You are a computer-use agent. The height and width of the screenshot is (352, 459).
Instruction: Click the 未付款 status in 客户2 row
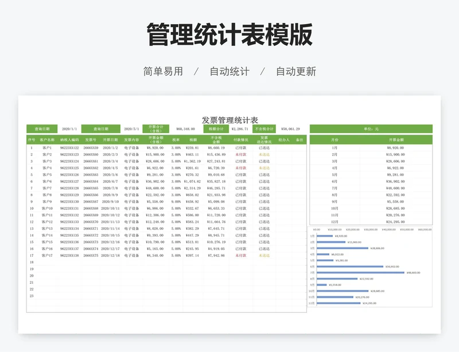[x=240, y=154]
